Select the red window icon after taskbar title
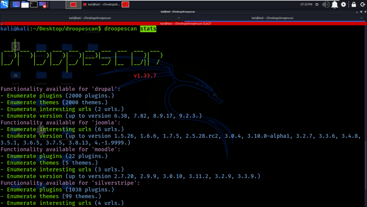This screenshot has height=207, width=367. (x=125, y=4)
